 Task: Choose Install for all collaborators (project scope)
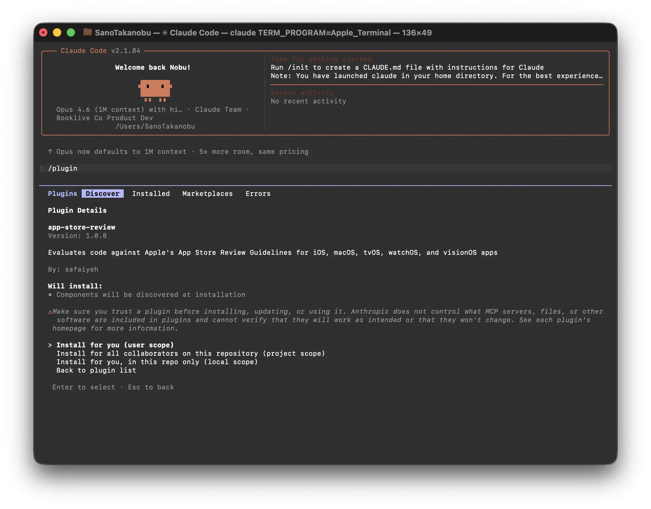click(191, 353)
